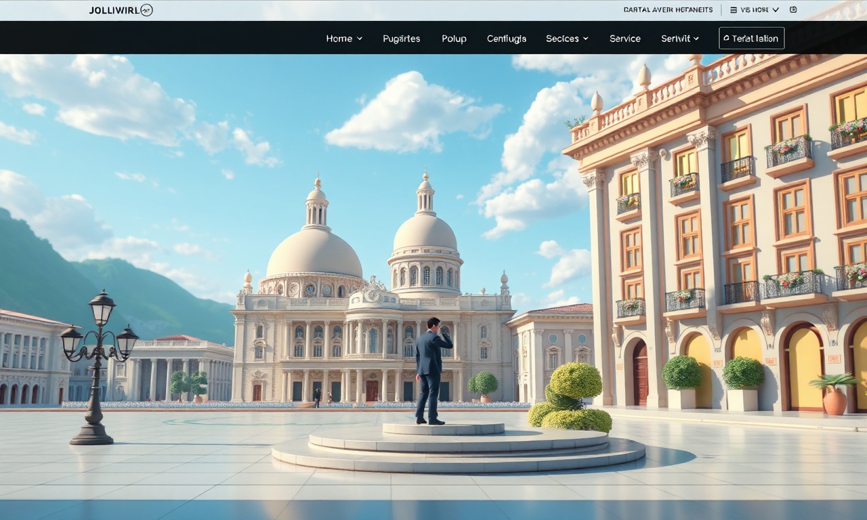Follow the DARTAL AVERR HGFANEITS link
867x520 pixels.
pyautogui.click(x=668, y=10)
